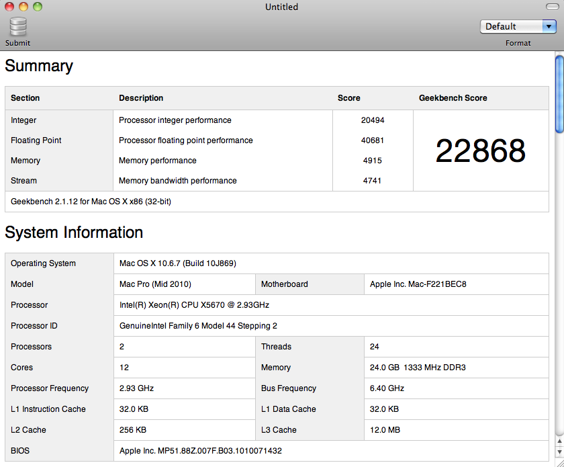The height and width of the screenshot is (467, 564).
Task: Click the Memory score 4915
Action: pos(372,161)
